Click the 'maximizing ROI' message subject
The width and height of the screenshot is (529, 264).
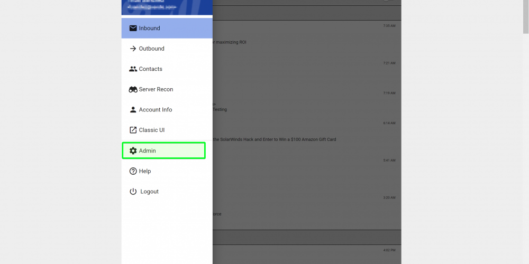coord(230,42)
